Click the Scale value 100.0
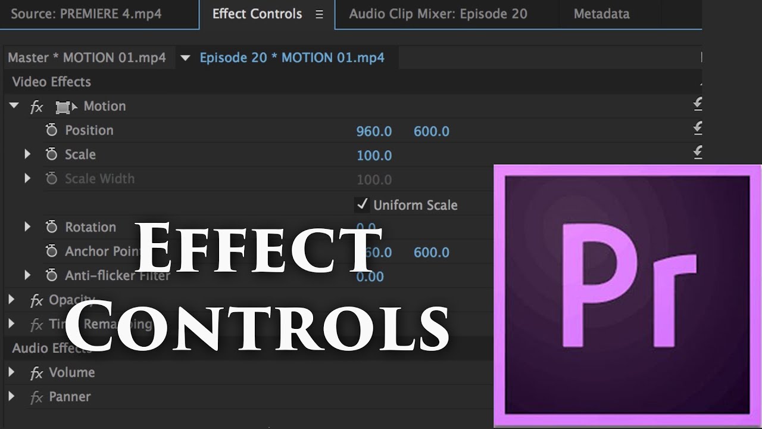Image resolution: width=762 pixels, height=429 pixels. tap(374, 156)
